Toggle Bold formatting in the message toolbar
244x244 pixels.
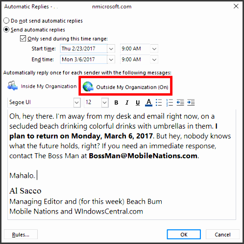(x=116, y=103)
